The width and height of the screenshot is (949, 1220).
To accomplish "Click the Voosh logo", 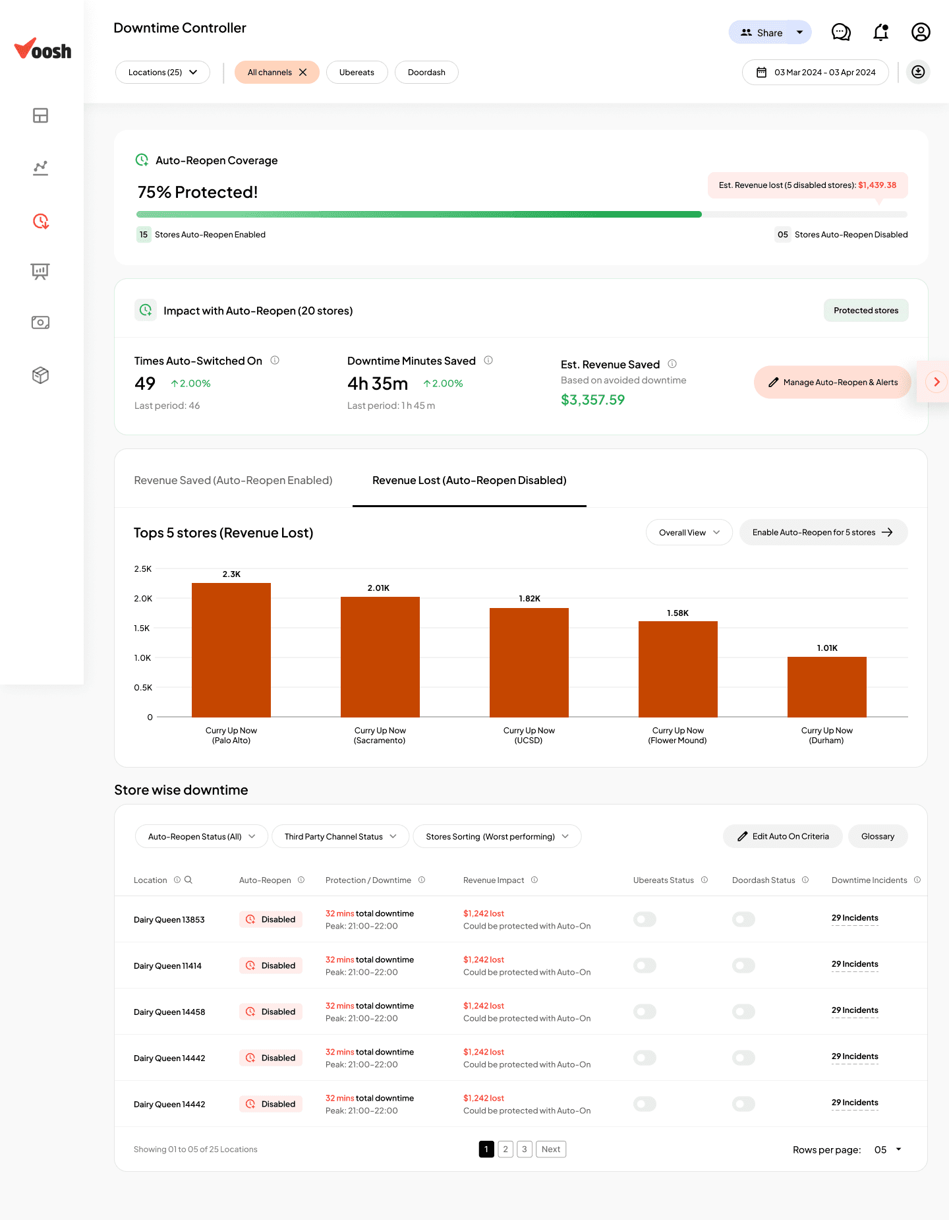I will [x=43, y=49].
